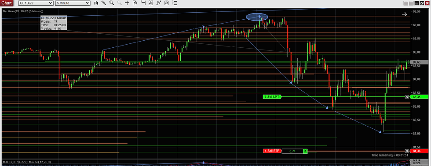431x166 pixels.
Task: Toggle the Chart Trader panel icon
Action: (x=143, y=3)
